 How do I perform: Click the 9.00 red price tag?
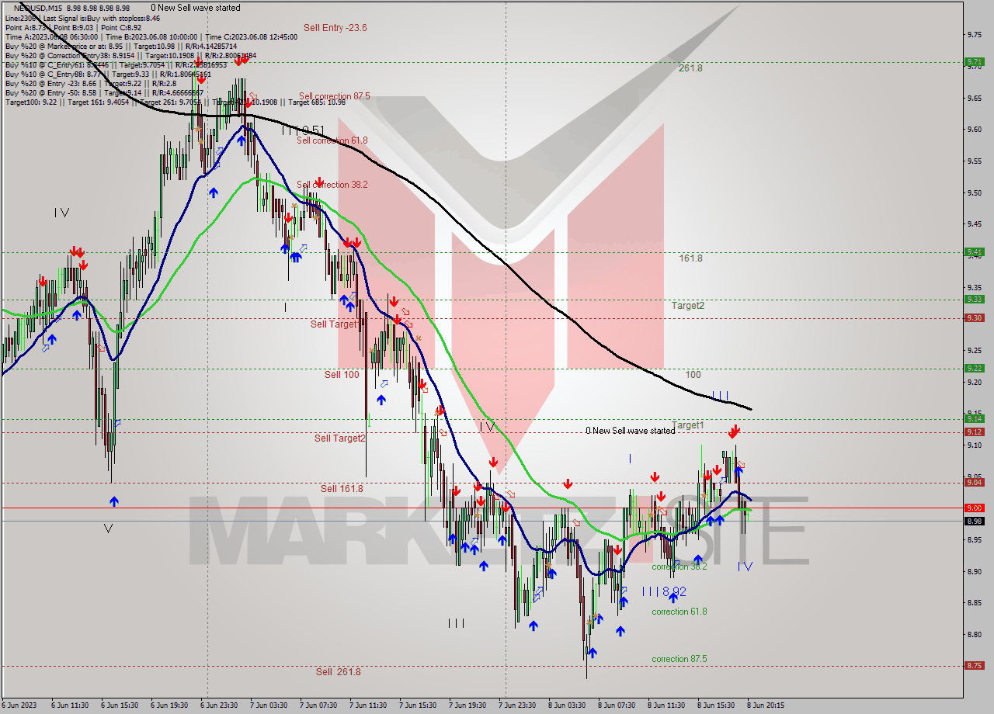click(974, 508)
